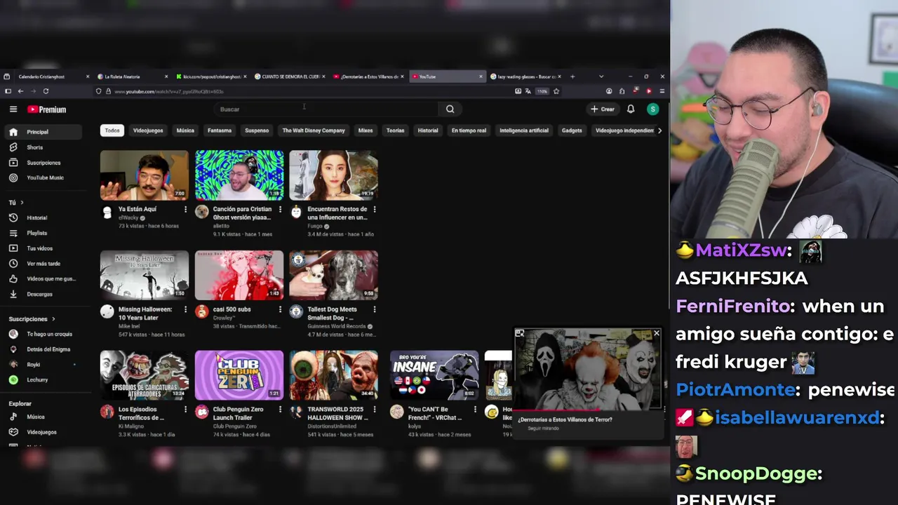Open the YouTube hamburger guide menu
The width and height of the screenshot is (898, 505).
tap(13, 109)
